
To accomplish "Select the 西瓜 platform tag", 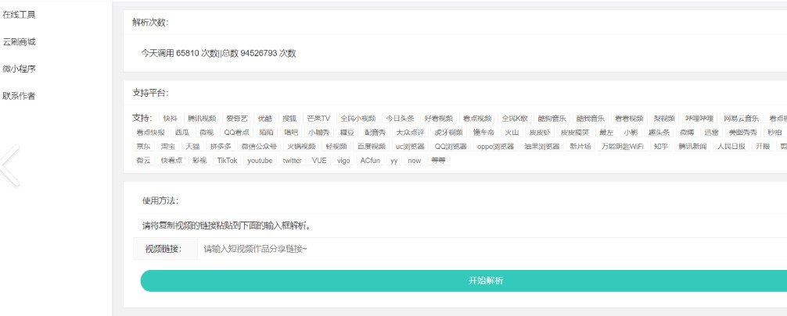I will 182,132.
